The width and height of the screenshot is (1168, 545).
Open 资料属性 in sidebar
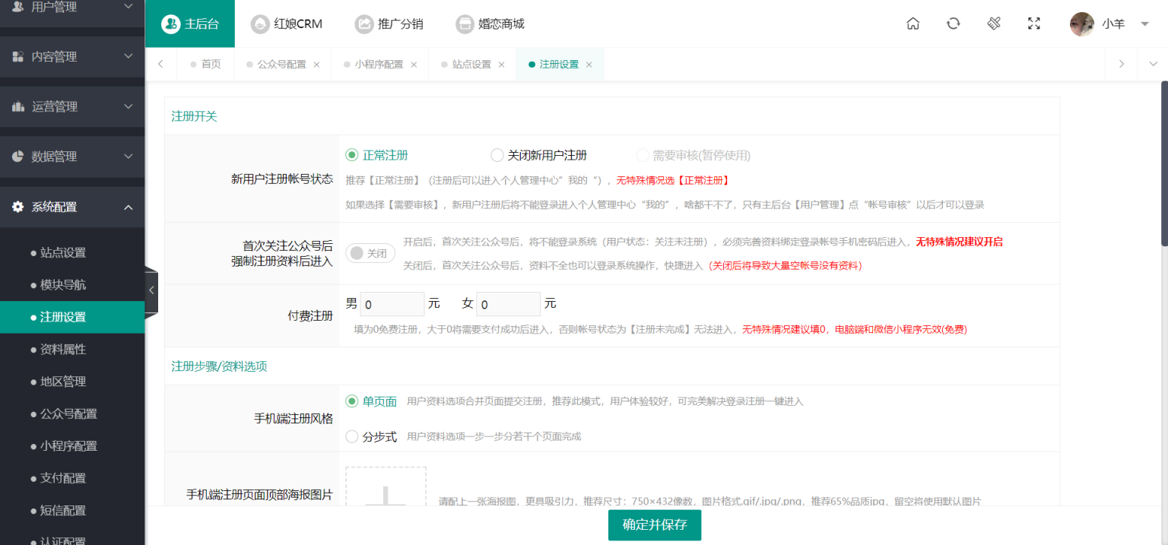pos(63,350)
